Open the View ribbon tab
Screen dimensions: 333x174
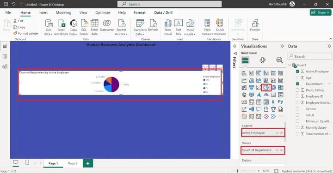[x=83, y=12]
